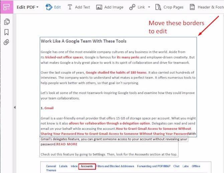Expand the Link dropdown arrow
This screenshot has height=173, width=224.
[x=149, y=7]
